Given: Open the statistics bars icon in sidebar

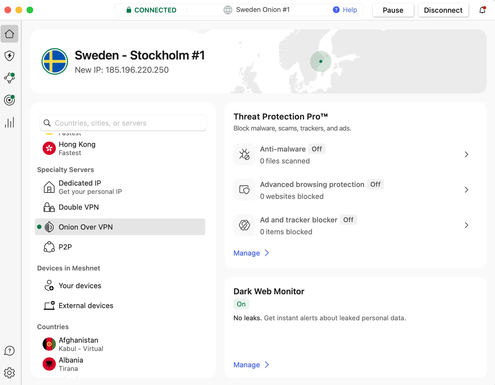Looking at the screenshot, I should click(x=9, y=122).
